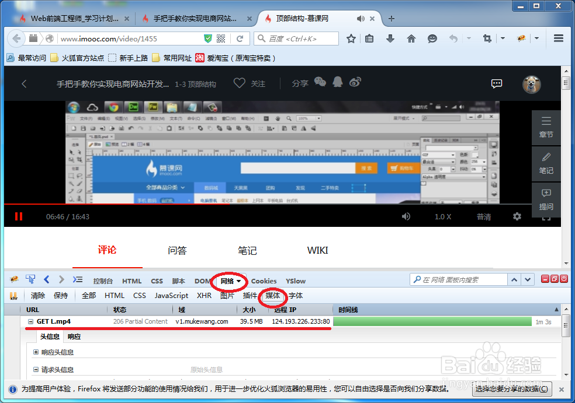Open the chat smiley face icon
Image resolution: width=575 pixels, height=403 pixels.
[432, 38]
